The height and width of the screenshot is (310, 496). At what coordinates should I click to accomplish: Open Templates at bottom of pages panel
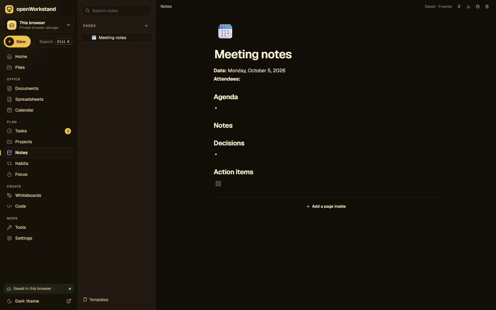pyautogui.click(x=96, y=299)
